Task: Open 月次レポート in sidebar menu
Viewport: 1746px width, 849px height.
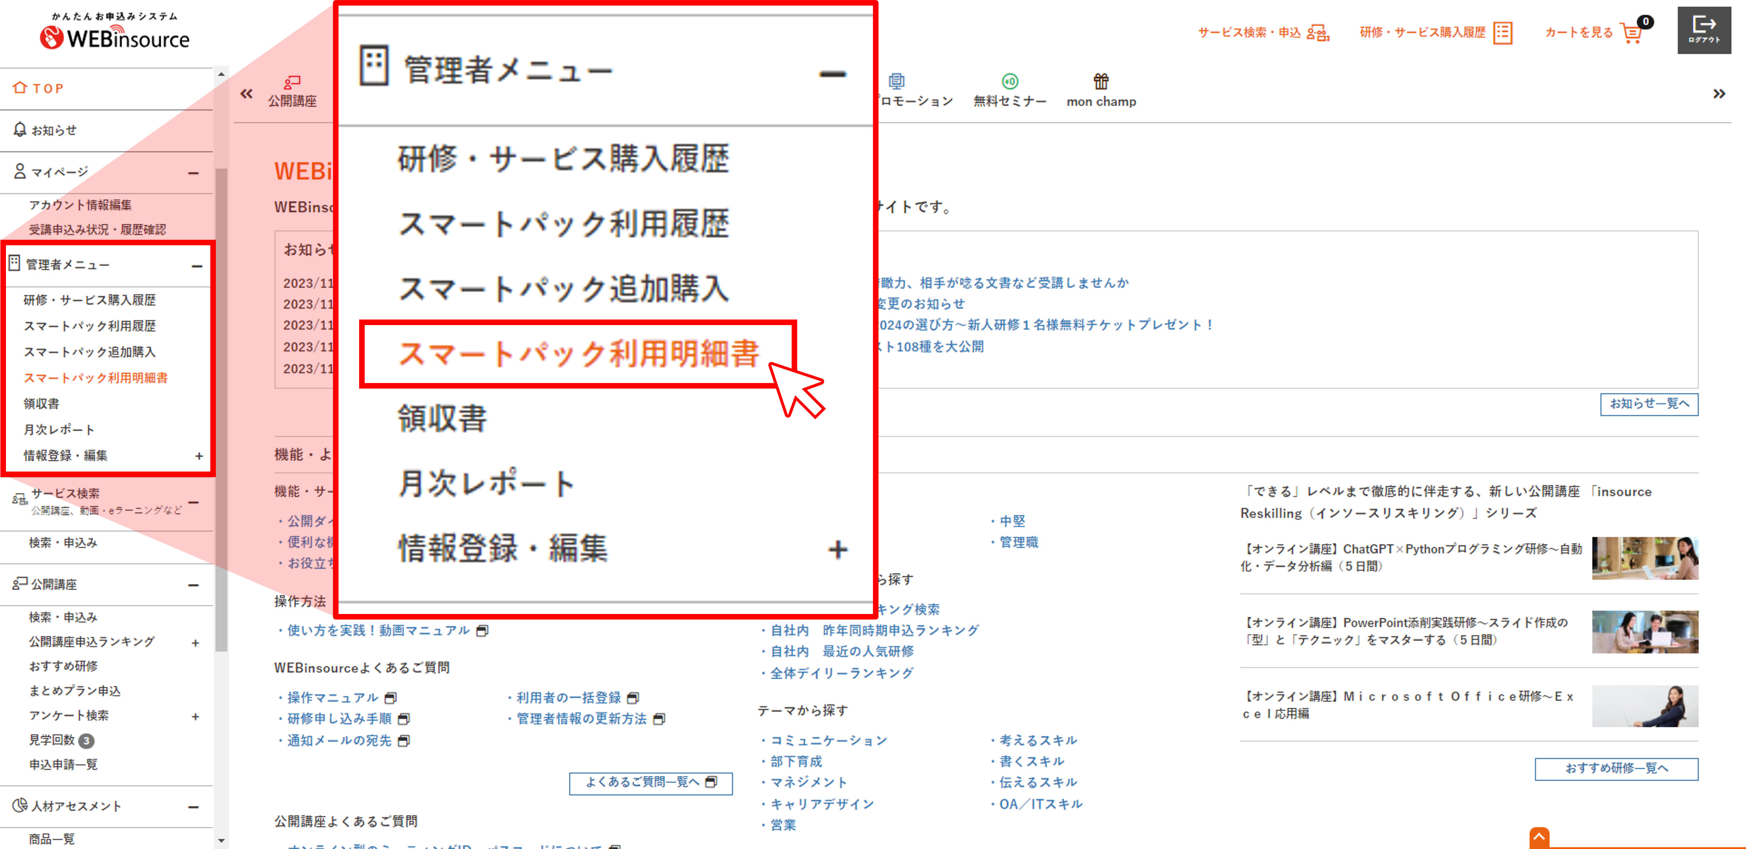Action: (59, 429)
